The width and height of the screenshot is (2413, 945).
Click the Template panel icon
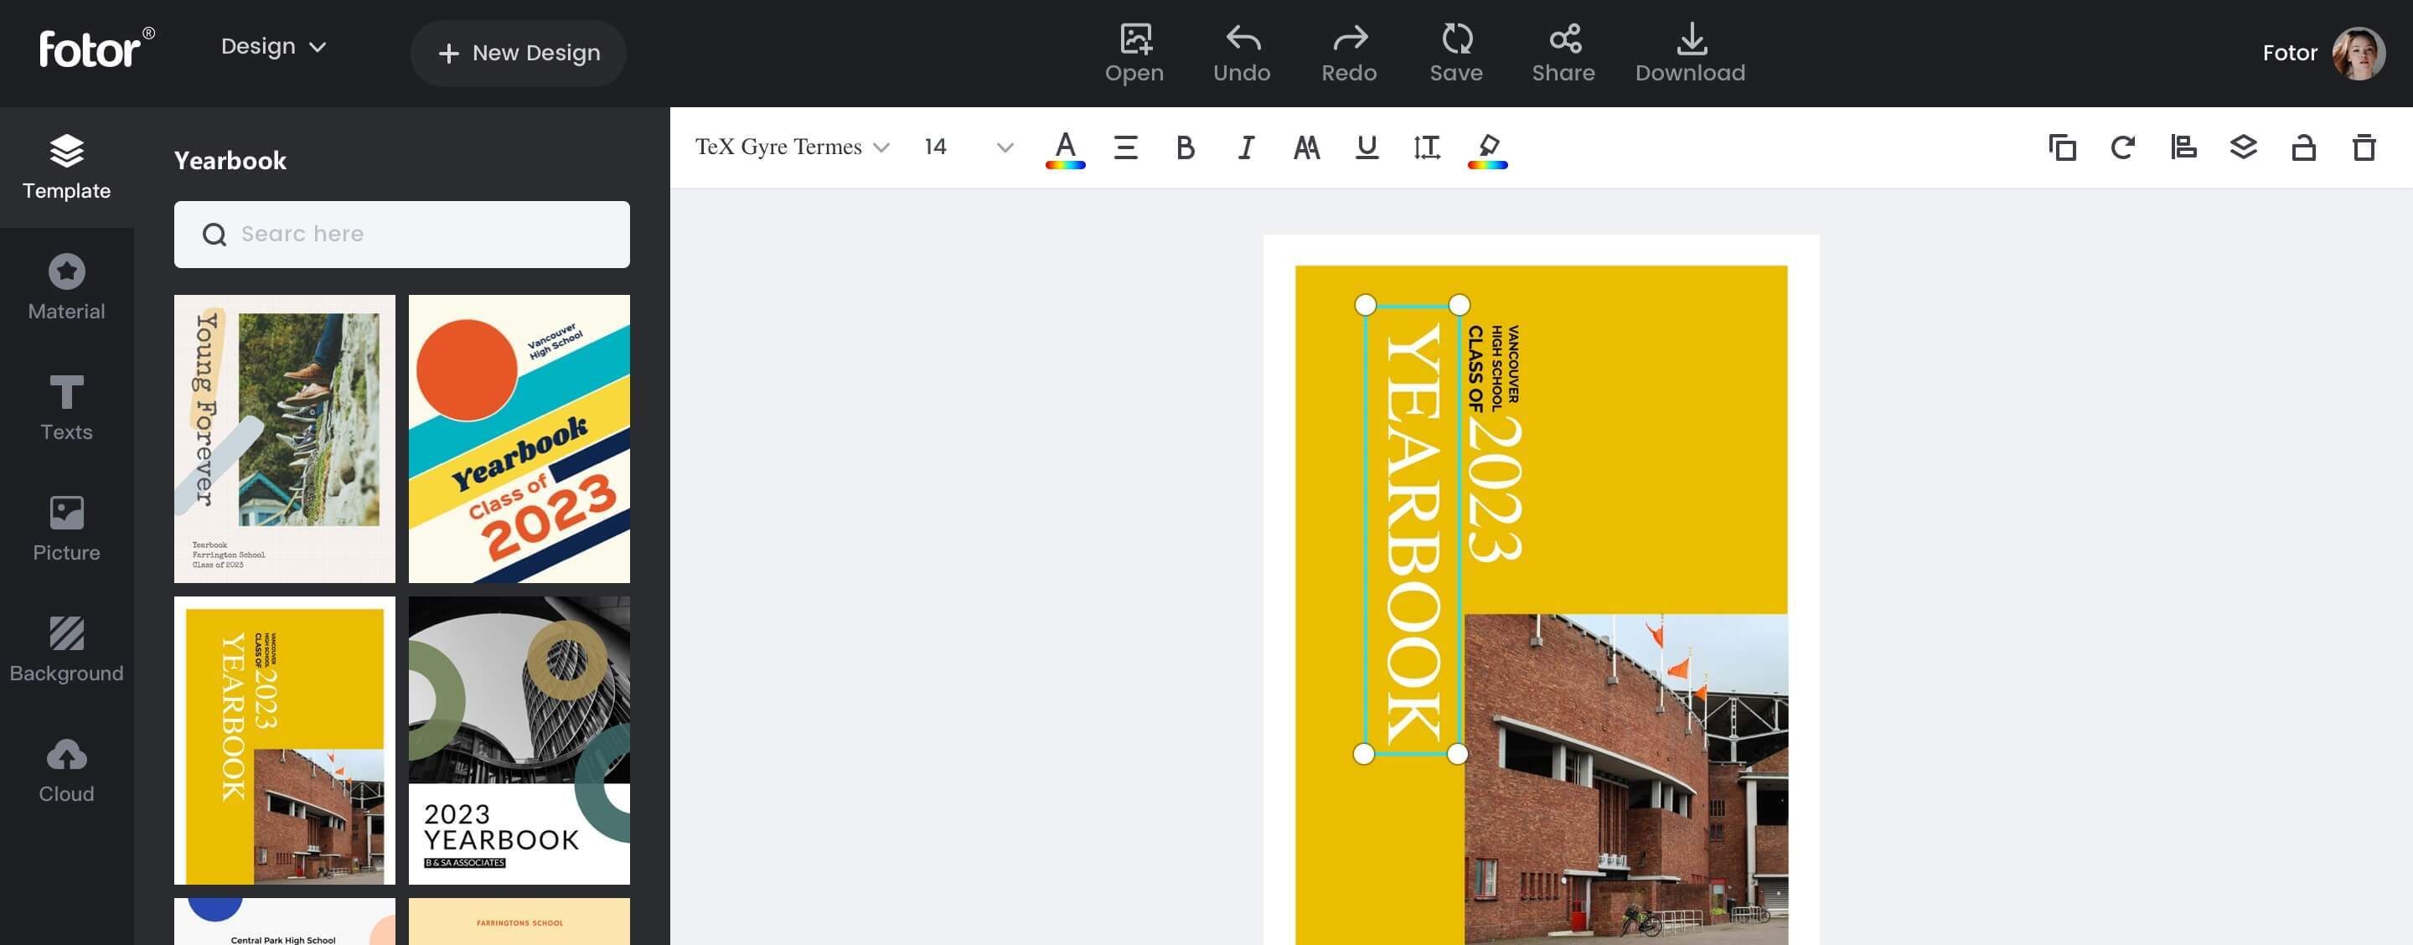coord(66,166)
